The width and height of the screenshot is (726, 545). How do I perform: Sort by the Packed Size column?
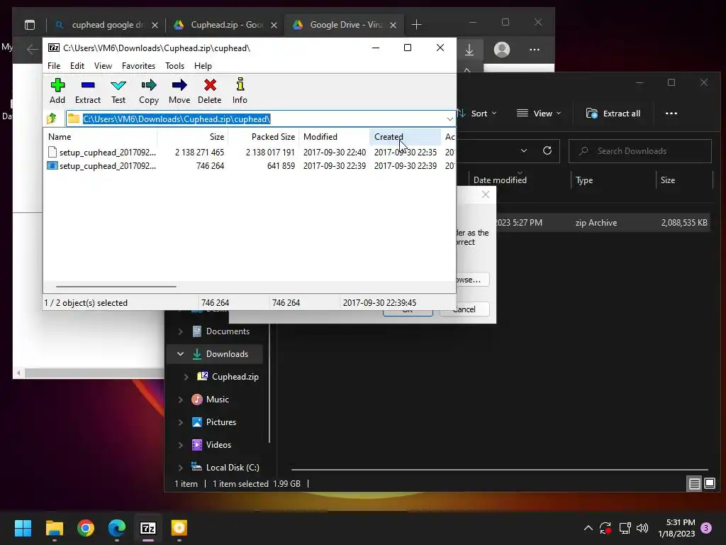click(264, 137)
